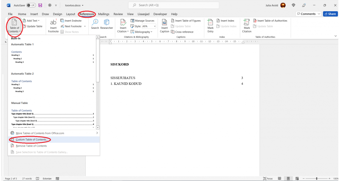This screenshot has width=339, height=181.
Task: Collapse the ribbon with the chevron
Action: [x=336, y=36]
